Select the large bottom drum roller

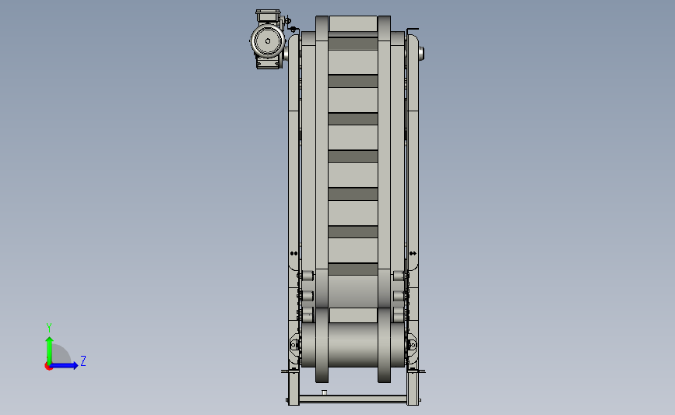(x=353, y=345)
